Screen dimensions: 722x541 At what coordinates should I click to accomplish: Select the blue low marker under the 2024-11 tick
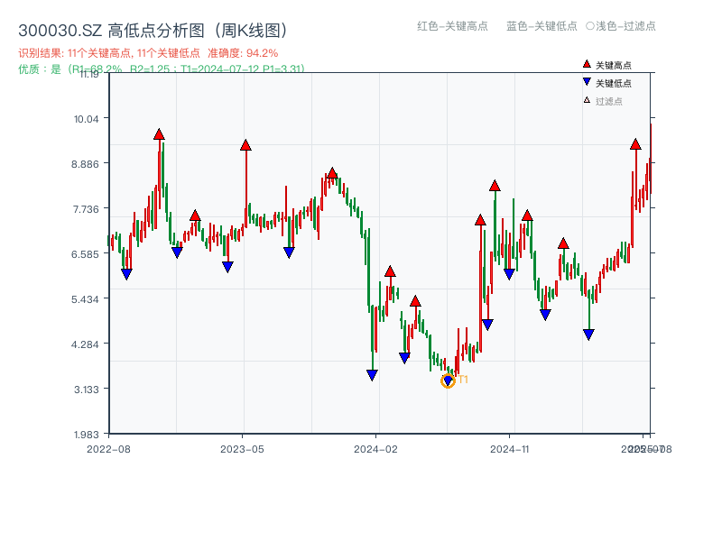coord(509,274)
